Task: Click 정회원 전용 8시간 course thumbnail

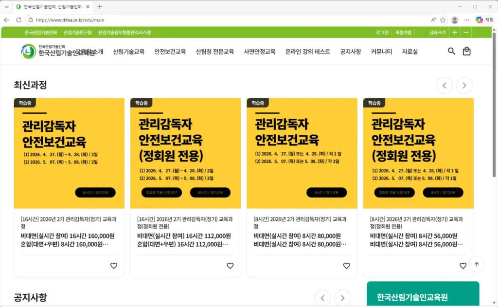Action: (418, 153)
